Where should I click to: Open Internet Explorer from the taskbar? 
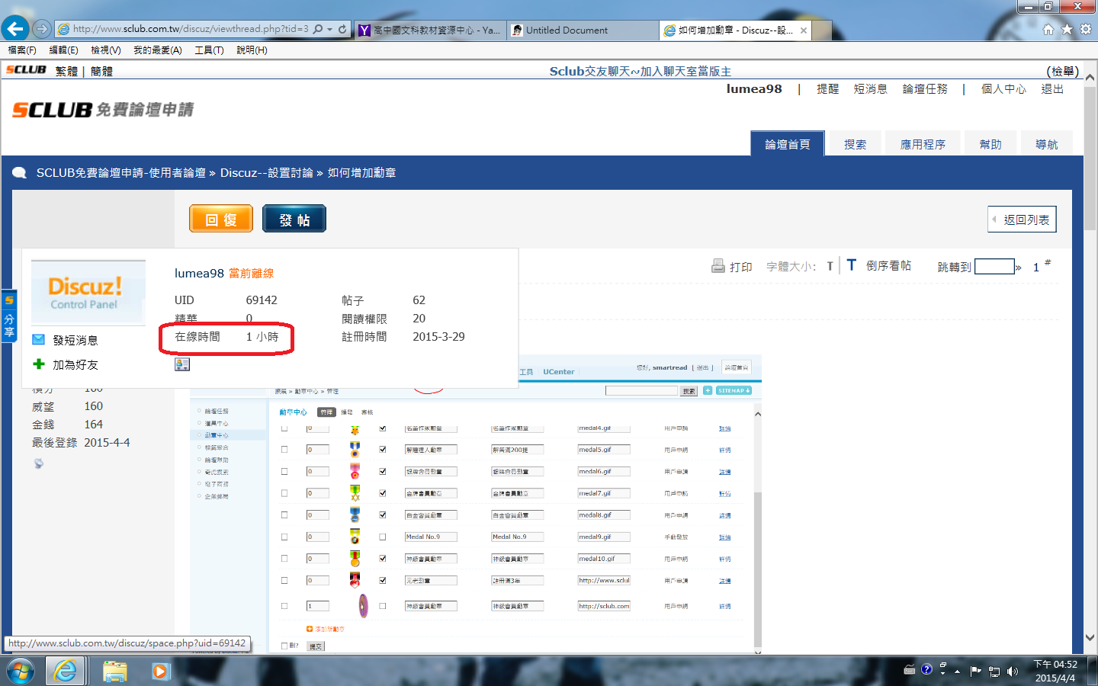coord(66,671)
